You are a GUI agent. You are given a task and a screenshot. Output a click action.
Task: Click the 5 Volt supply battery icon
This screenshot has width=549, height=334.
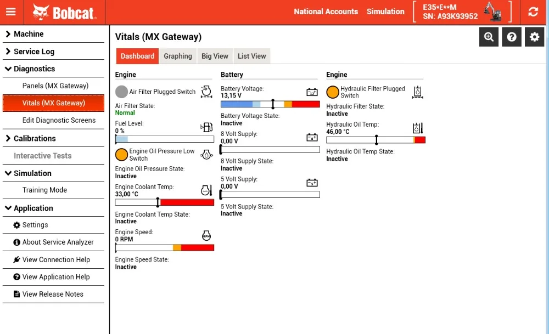[x=312, y=183]
